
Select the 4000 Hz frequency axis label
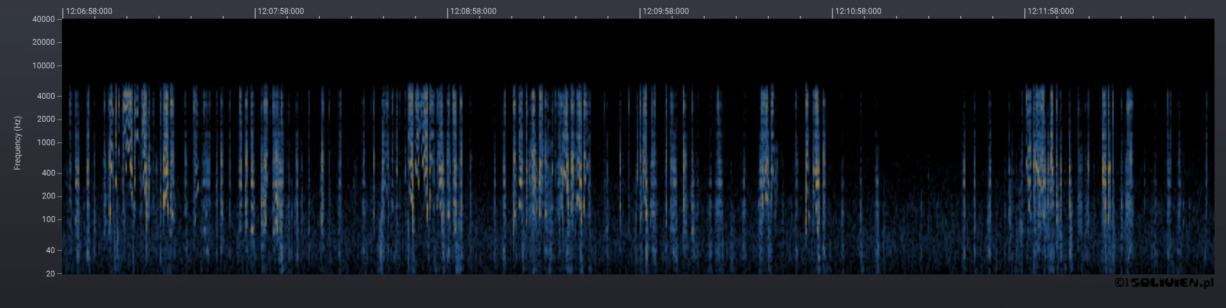click(46, 96)
